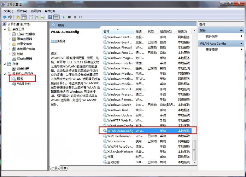Switch to the 扩展 tab
The width and height of the screenshot is (246, 177).
[54, 168]
